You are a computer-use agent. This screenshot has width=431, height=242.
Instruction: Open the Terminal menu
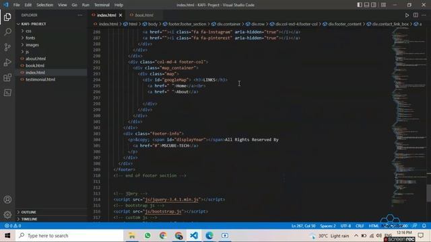[x=102, y=5]
